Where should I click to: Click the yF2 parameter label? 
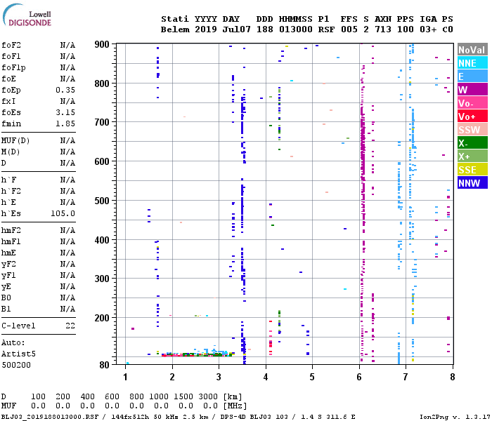click(8, 264)
